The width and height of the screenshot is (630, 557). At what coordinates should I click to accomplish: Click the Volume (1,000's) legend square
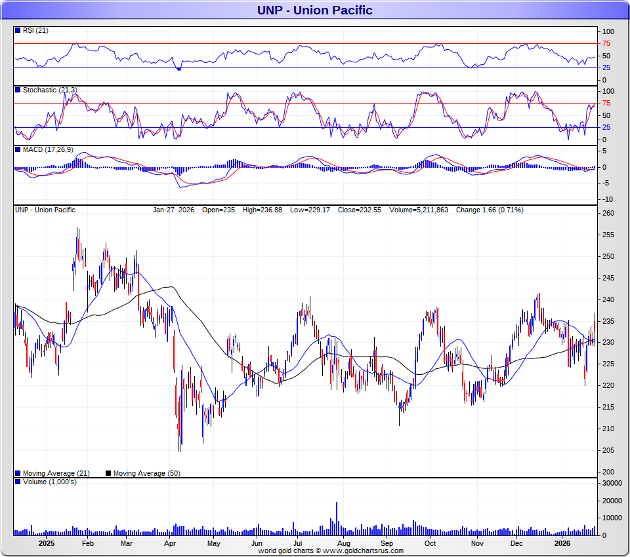pos(18,482)
